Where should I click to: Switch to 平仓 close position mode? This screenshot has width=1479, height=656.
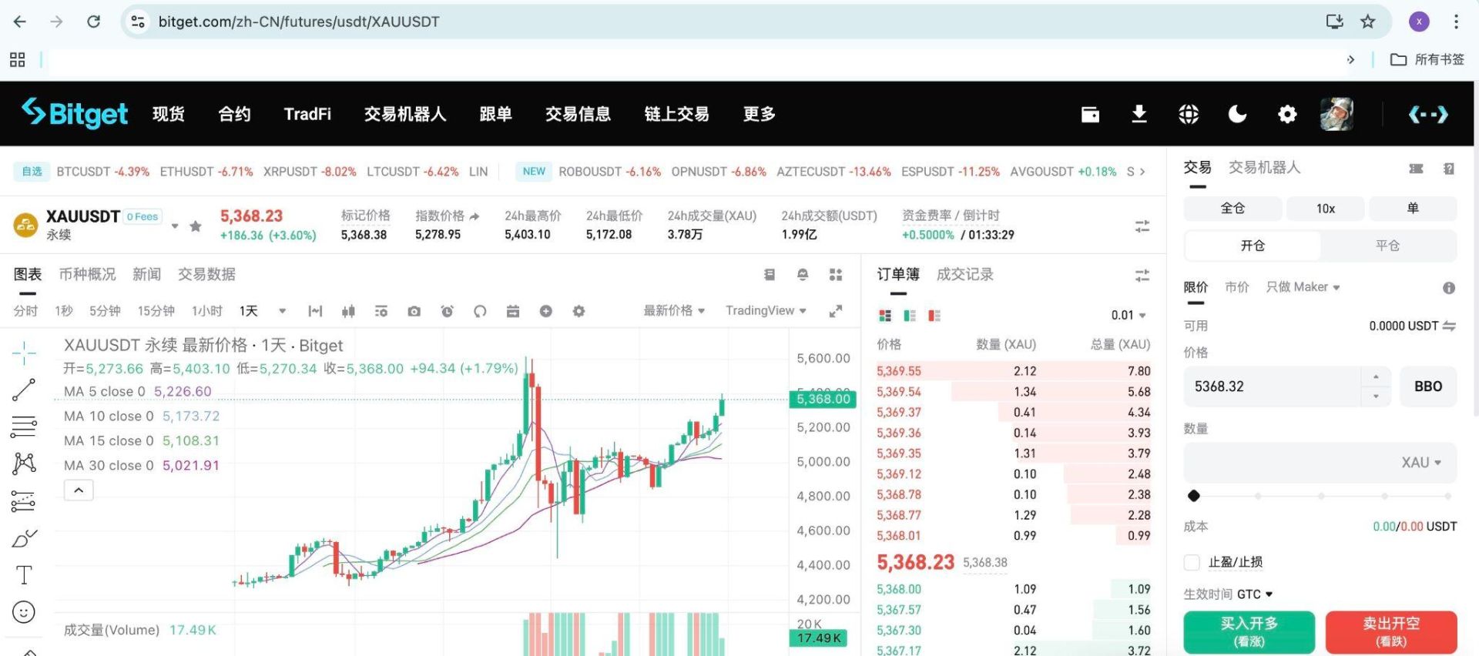(x=1387, y=246)
